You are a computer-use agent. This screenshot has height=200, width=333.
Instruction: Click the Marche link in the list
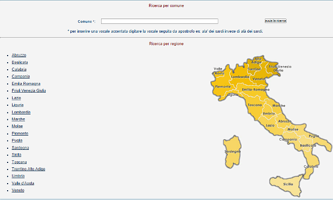tap(18, 119)
